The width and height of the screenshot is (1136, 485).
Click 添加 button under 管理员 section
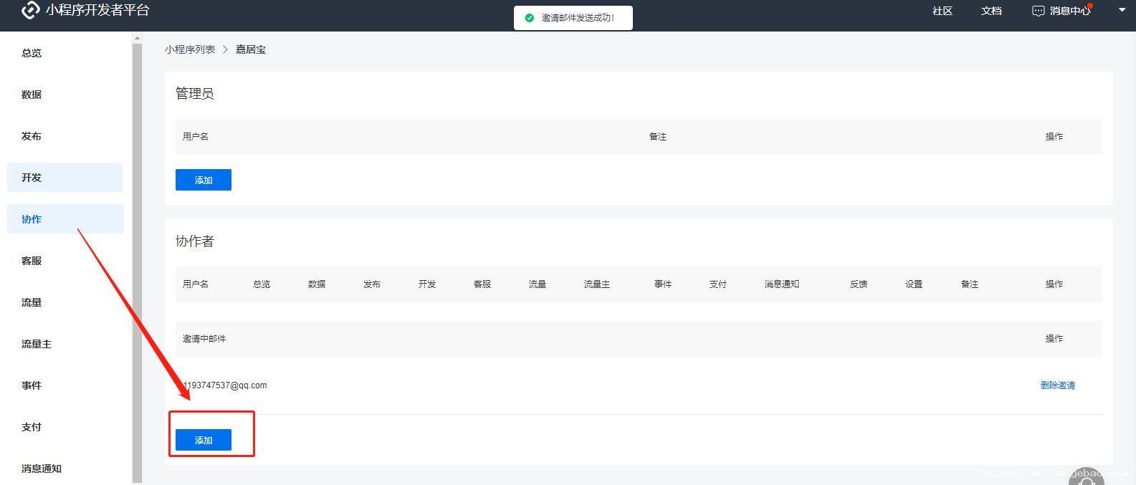point(204,180)
